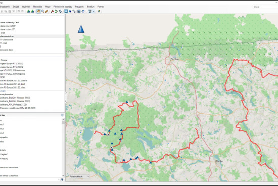This screenshot has width=278, height=186.
Task: Select the hand pan tool
Action: [38, 11]
